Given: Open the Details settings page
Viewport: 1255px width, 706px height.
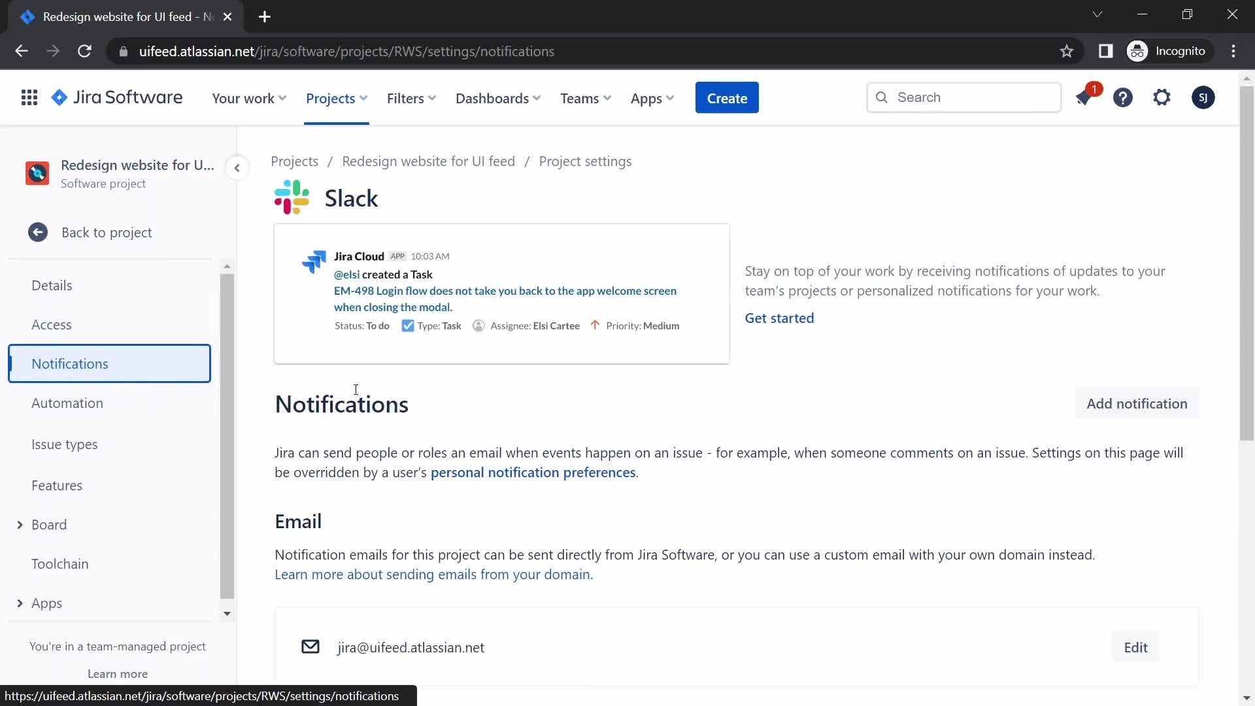Looking at the screenshot, I should pyautogui.click(x=110, y=286).
